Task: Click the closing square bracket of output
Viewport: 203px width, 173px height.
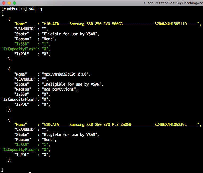Action: pyautogui.click(x=2, y=170)
